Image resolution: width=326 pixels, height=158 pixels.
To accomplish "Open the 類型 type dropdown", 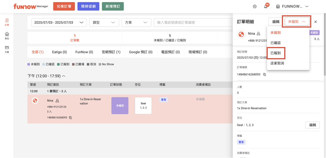I will [x=104, y=23].
